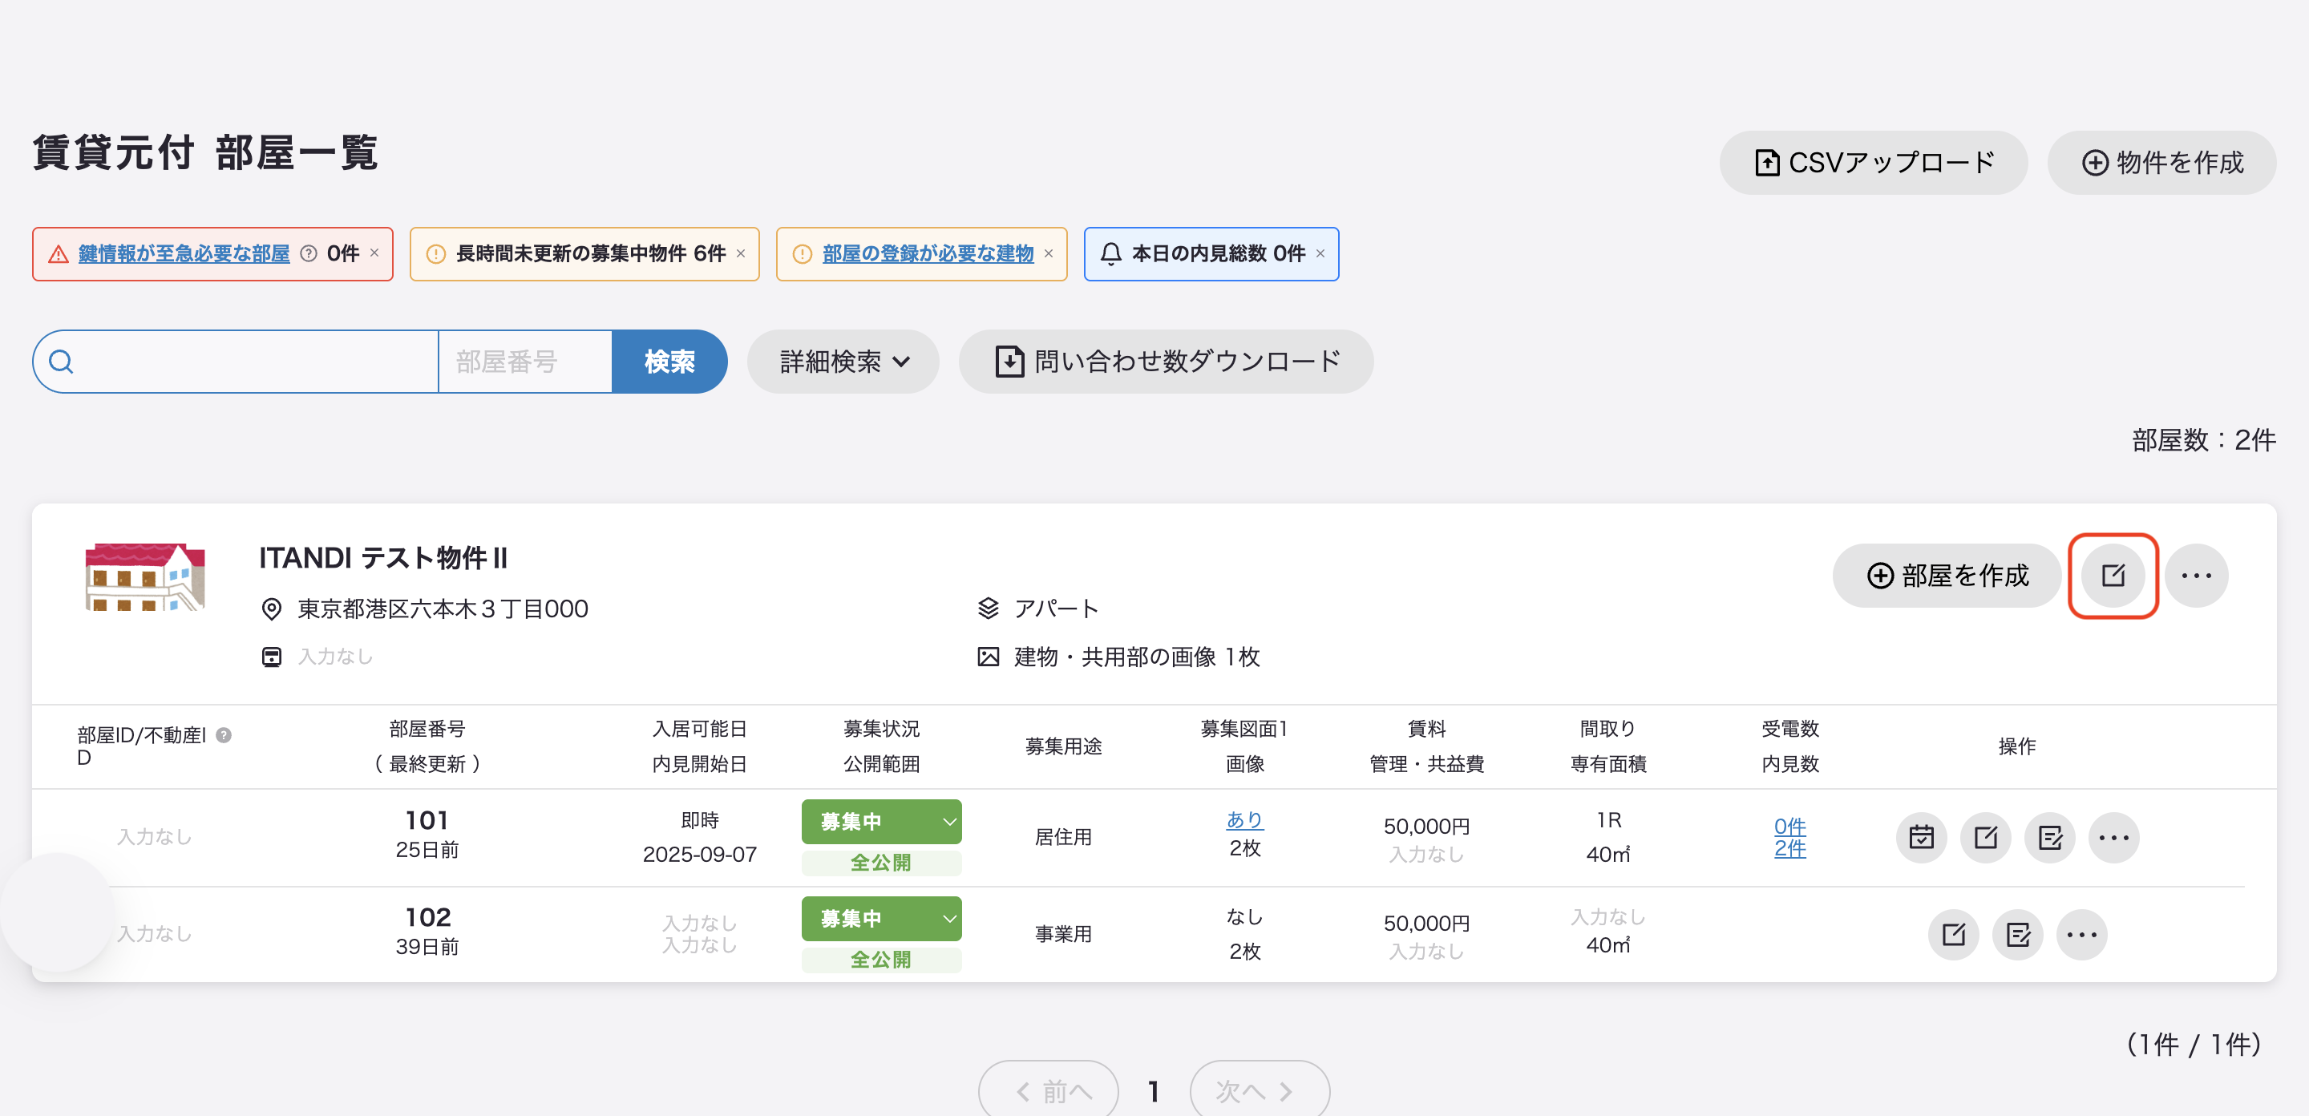Click the 募集状況 column header
The height and width of the screenshot is (1116, 2309).
tap(881, 729)
